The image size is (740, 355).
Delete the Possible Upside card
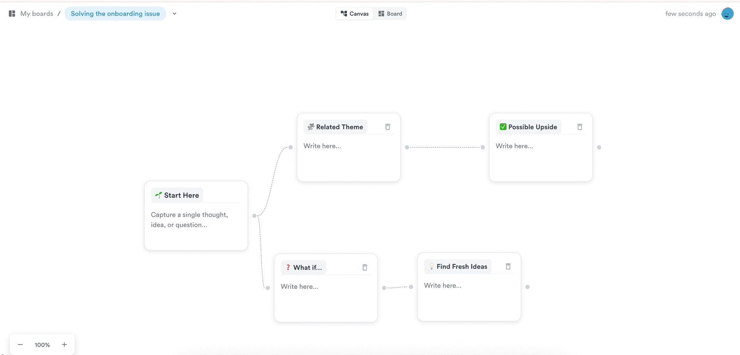(580, 127)
